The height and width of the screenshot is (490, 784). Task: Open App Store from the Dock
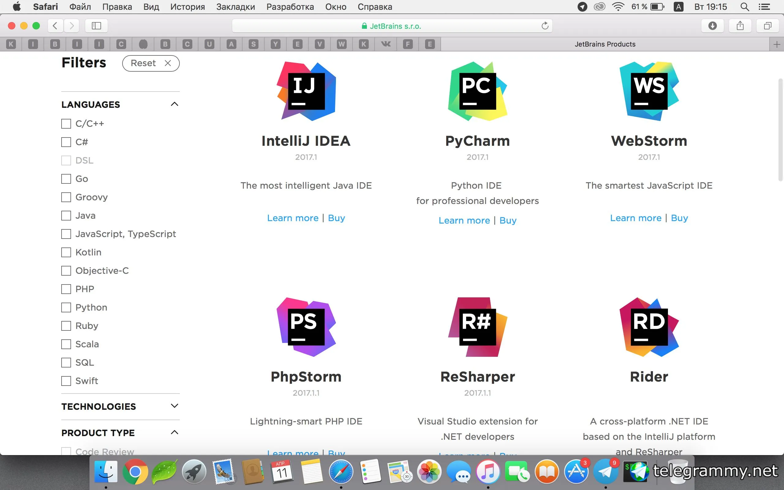tap(576, 472)
